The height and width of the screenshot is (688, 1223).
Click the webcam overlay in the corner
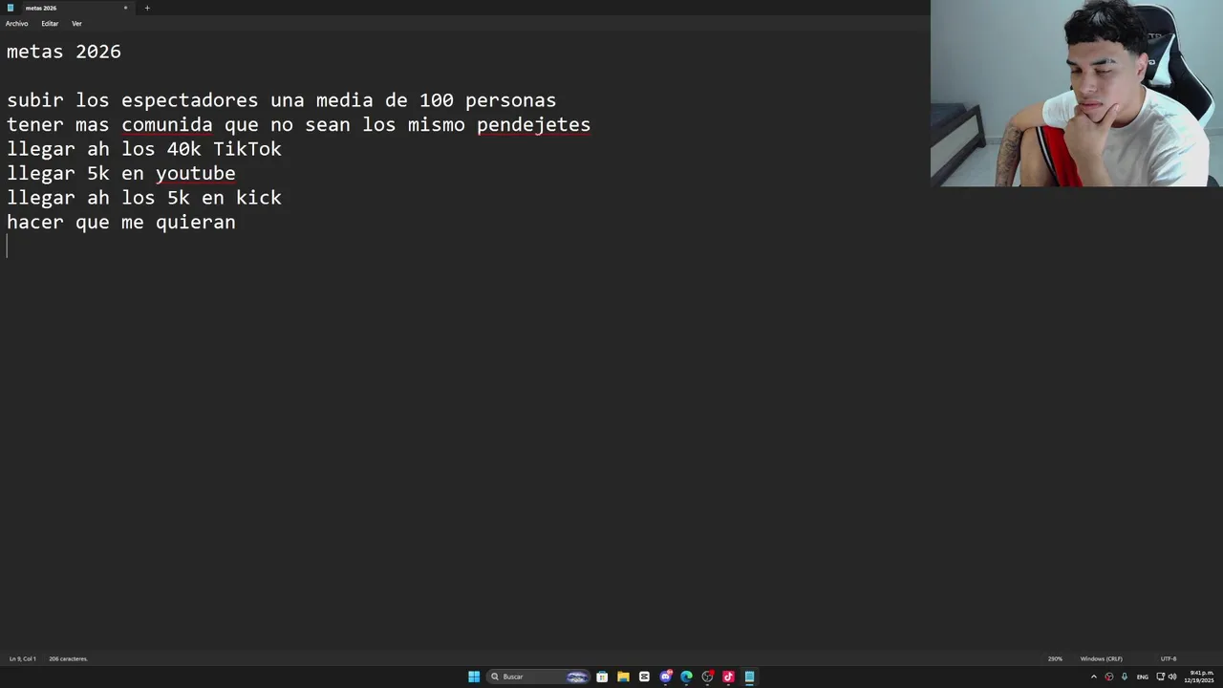1077,93
